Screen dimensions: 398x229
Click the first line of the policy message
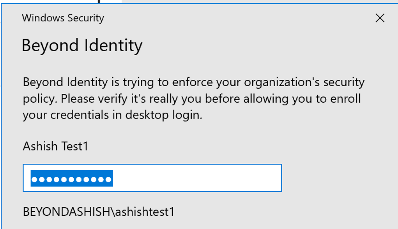click(193, 82)
